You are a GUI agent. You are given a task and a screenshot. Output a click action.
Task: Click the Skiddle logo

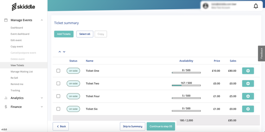(x=24, y=7)
